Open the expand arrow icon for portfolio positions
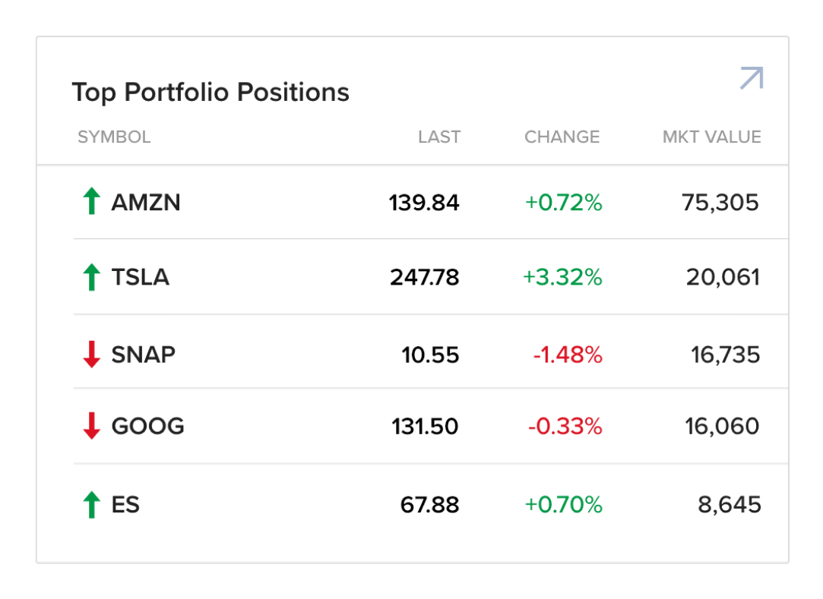The height and width of the screenshot is (599, 823). [x=751, y=78]
